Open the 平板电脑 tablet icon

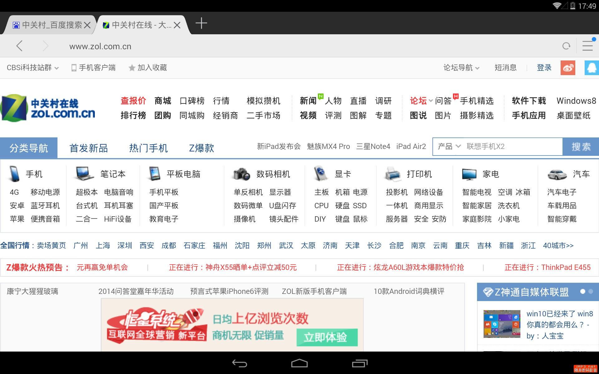[154, 174]
